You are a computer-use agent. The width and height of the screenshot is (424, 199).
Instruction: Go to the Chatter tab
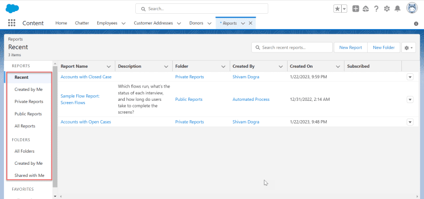pos(82,23)
